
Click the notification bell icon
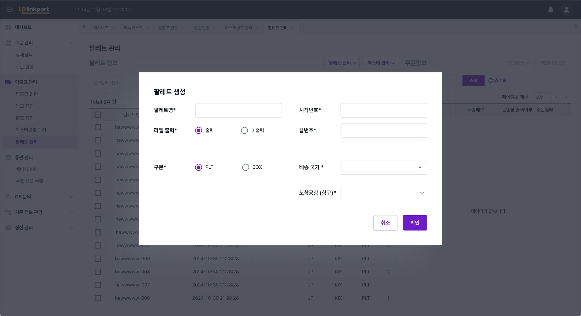(x=550, y=10)
